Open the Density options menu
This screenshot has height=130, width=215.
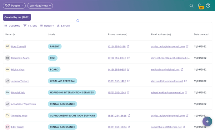[x=47, y=26]
